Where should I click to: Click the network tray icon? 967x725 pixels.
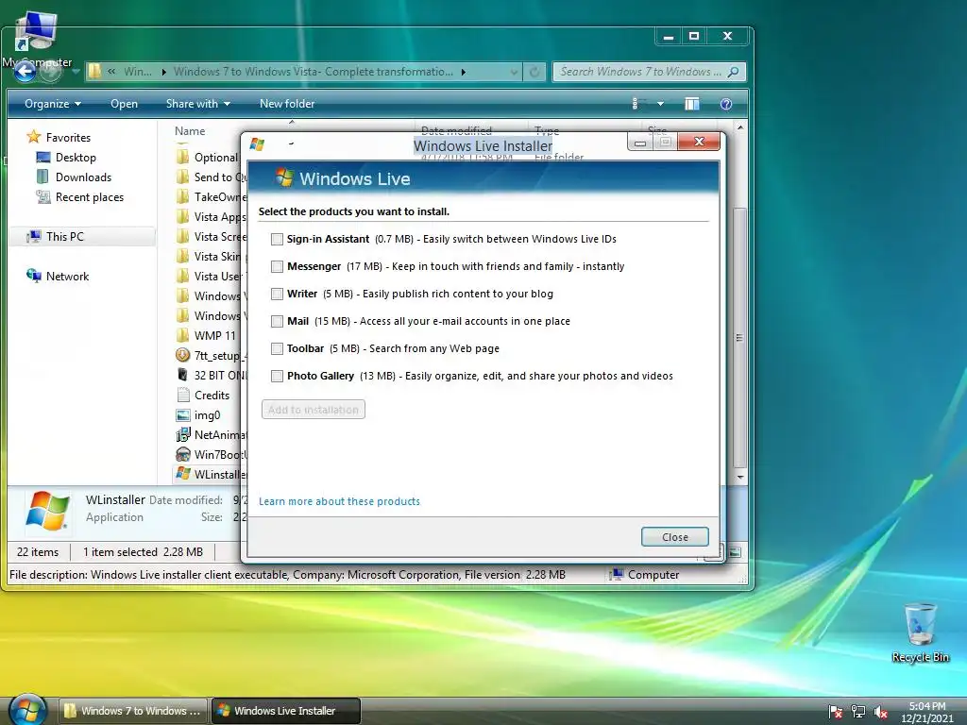point(857,712)
